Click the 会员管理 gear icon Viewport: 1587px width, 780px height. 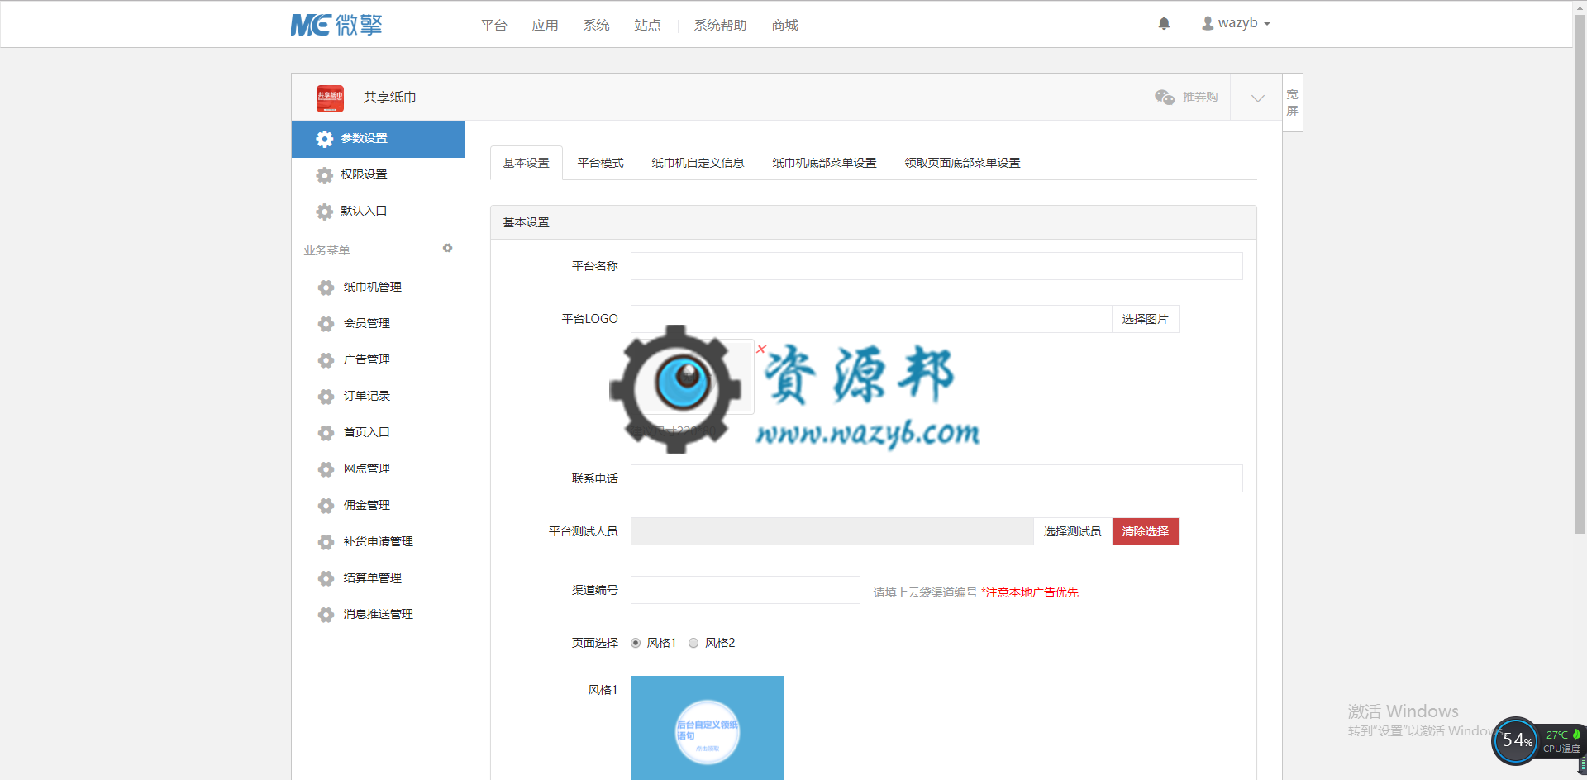pos(326,324)
